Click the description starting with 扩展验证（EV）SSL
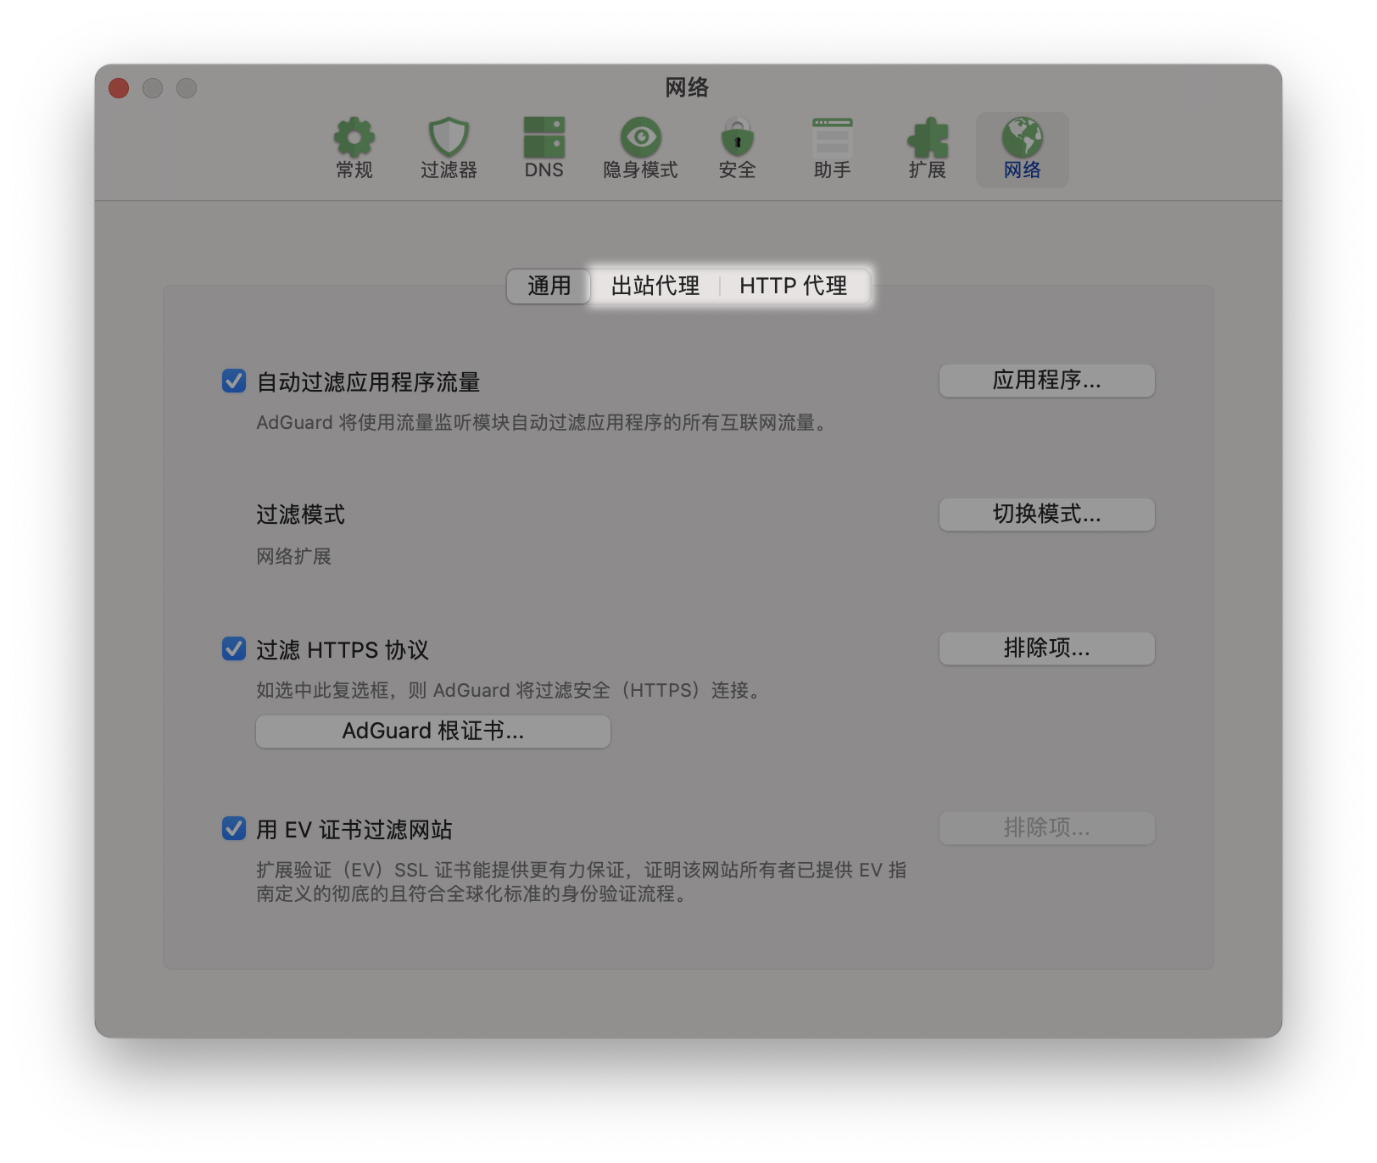Viewport: 1377px width, 1163px height. (x=582, y=882)
